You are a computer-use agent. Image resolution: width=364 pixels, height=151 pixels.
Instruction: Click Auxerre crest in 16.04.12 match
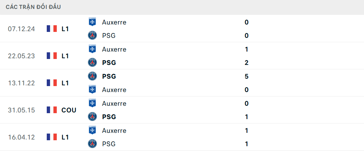coord(92,131)
